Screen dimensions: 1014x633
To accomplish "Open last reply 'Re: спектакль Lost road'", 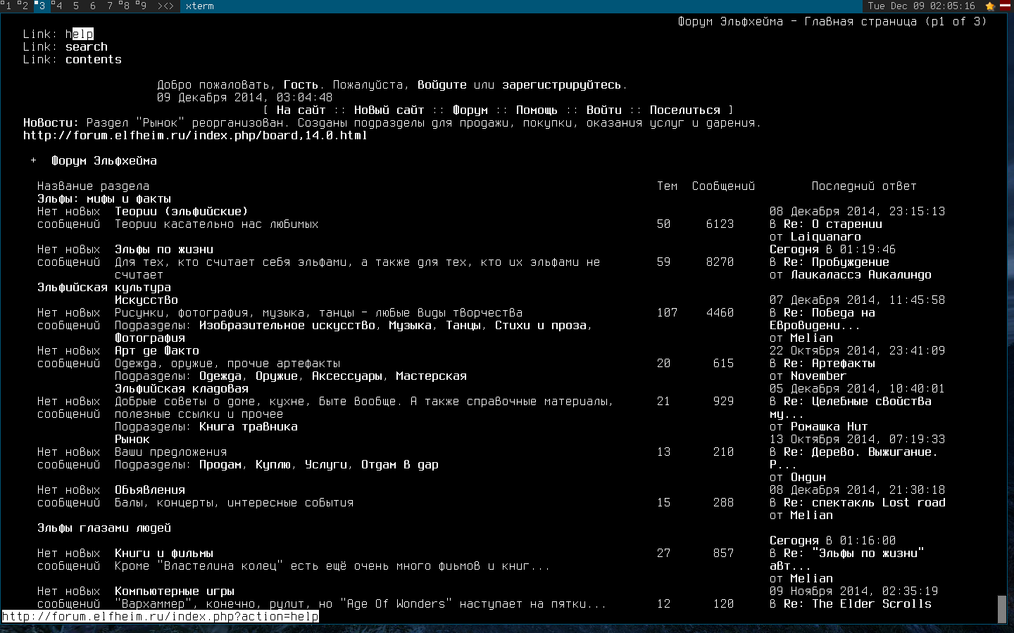I will (865, 502).
